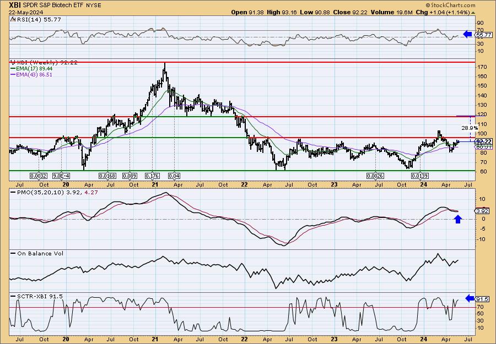The image size is (496, 344).
Task: Click the XBI (Weekly) 92.22 legend
Action: (44, 62)
